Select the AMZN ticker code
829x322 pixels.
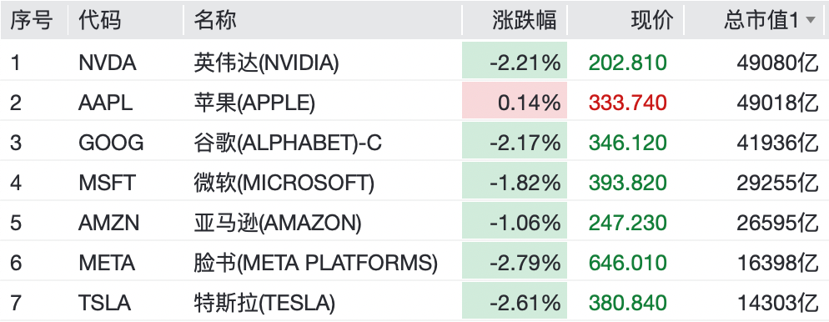point(109,223)
